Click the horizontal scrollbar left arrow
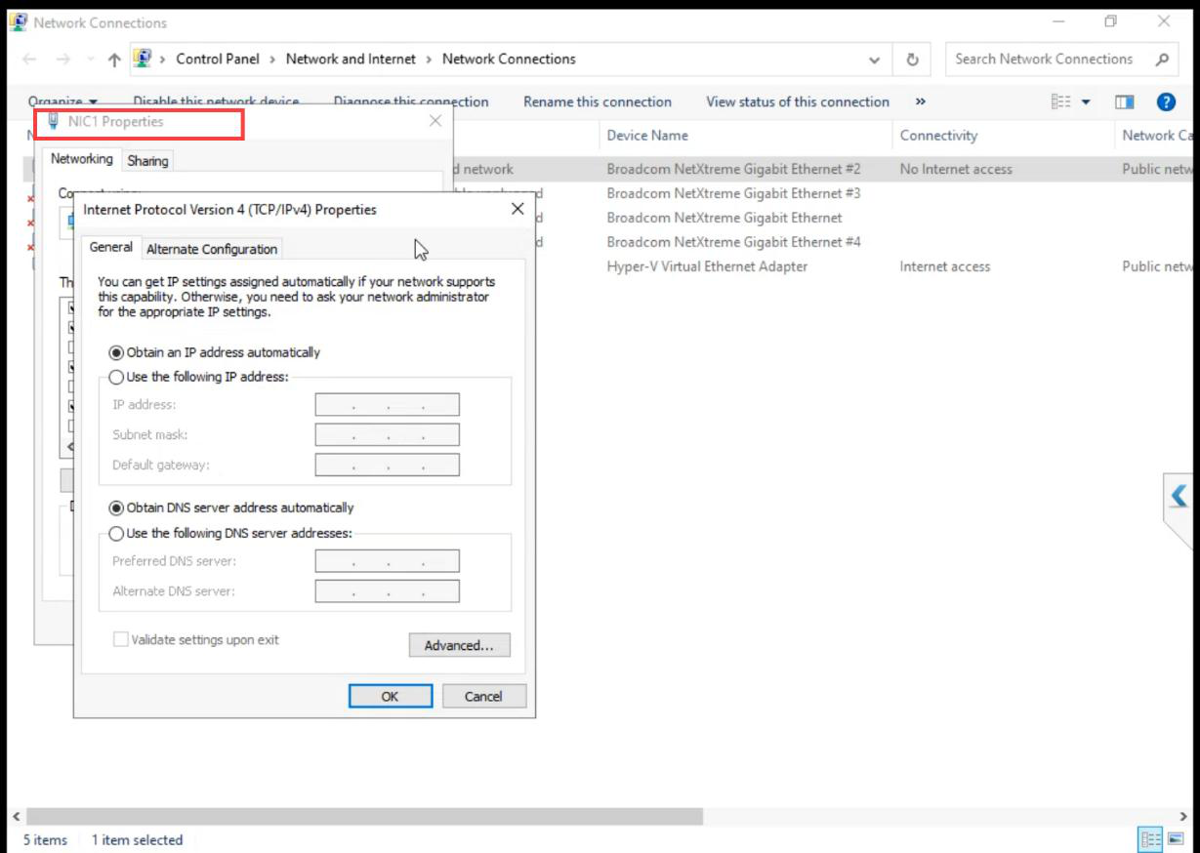1200x853 pixels. (x=17, y=816)
